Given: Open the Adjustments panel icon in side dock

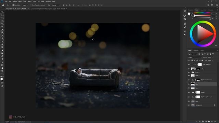Looking at the screenshot, I should (x=185, y=27).
